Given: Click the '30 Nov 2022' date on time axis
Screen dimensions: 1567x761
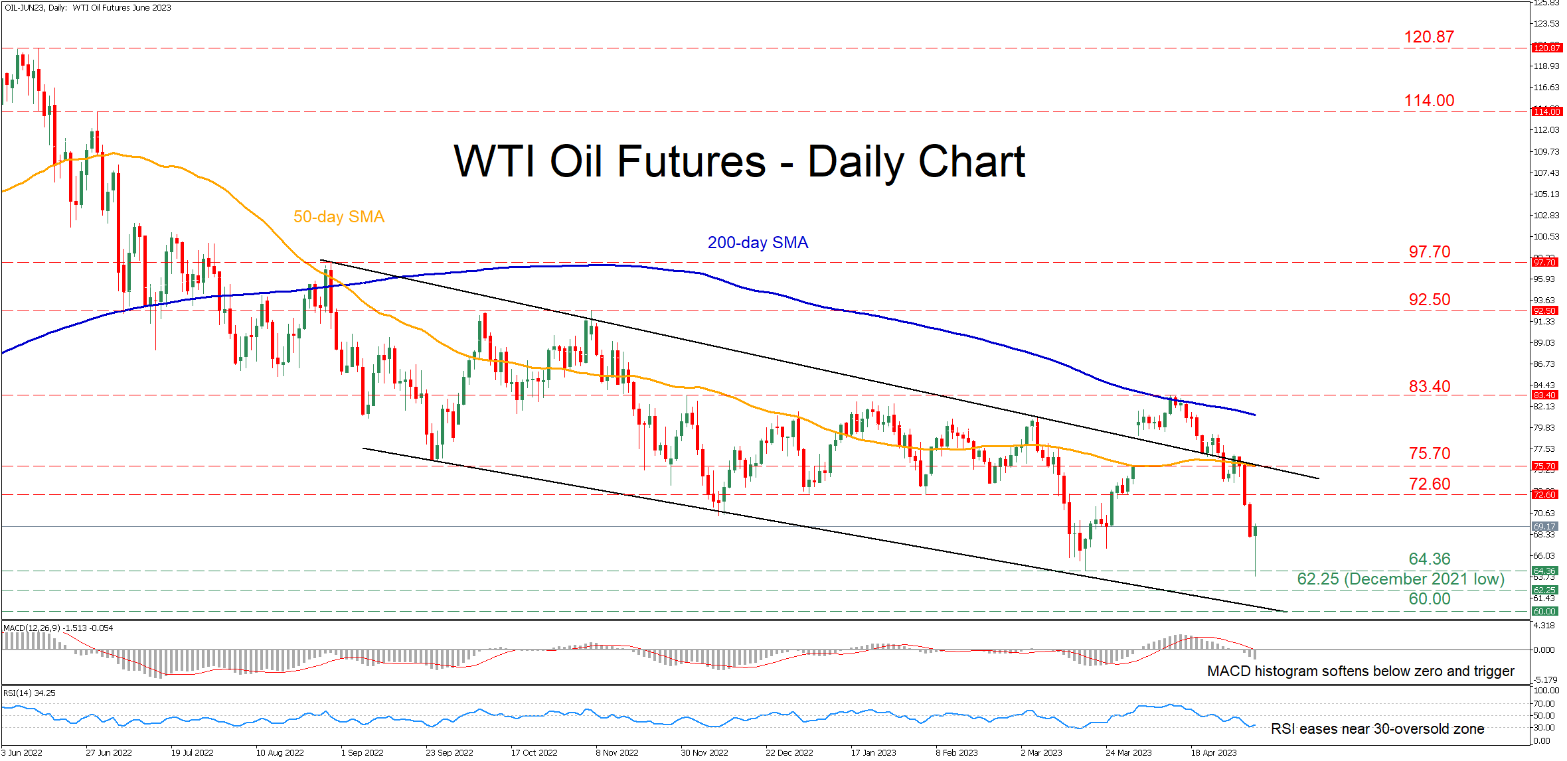Looking at the screenshot, I should point(704,753).
